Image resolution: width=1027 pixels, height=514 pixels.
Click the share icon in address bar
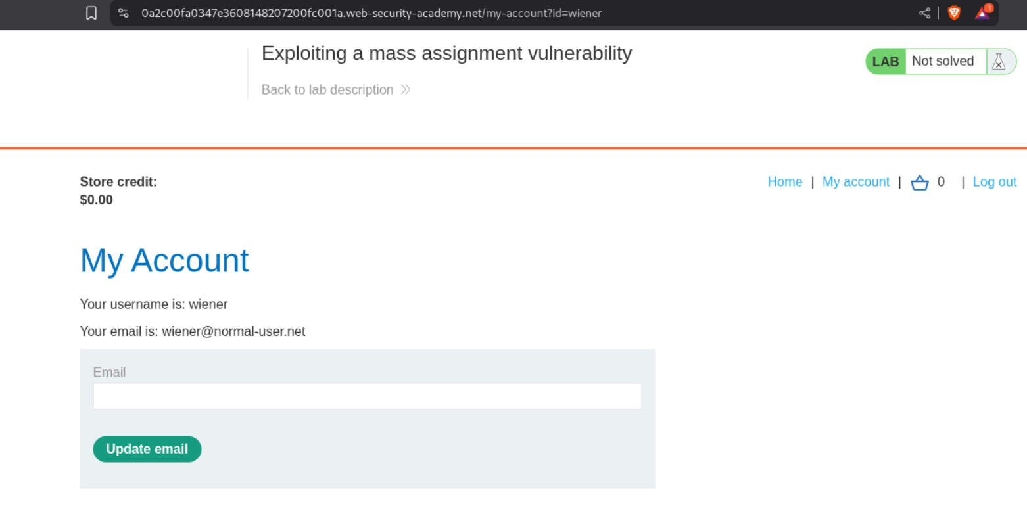click(924, 13)
